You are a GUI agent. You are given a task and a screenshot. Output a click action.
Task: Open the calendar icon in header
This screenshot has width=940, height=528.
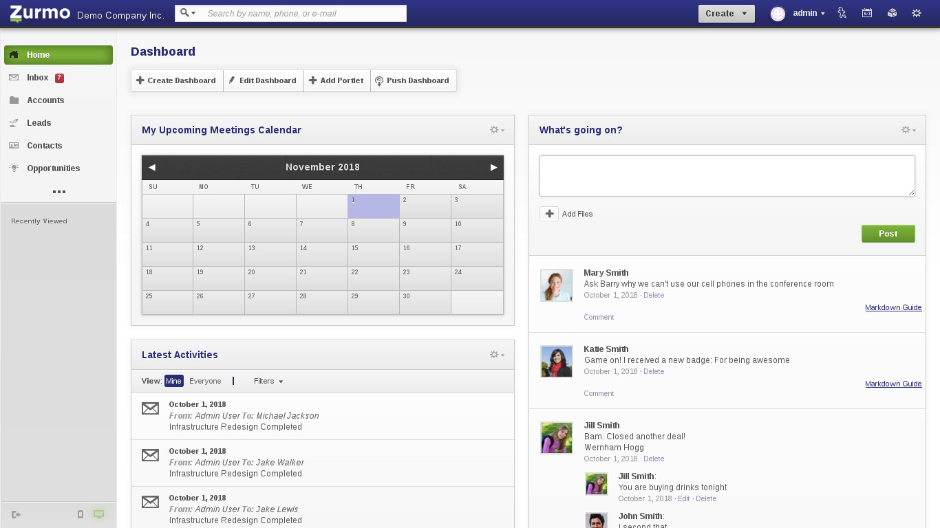click(x=867, y=13)
